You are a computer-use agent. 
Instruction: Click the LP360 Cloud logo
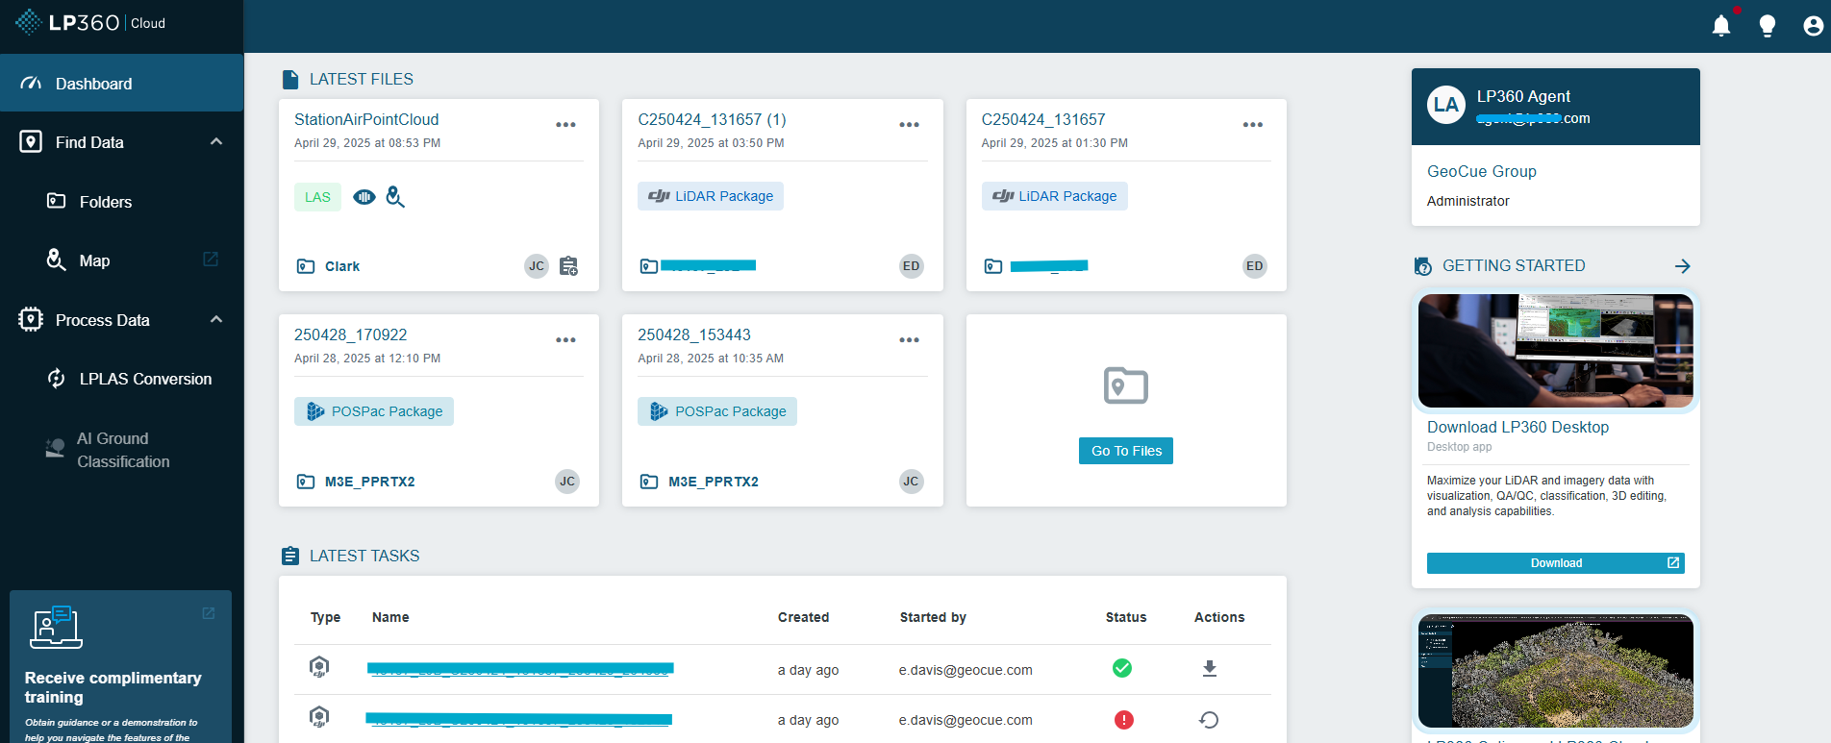90,22
